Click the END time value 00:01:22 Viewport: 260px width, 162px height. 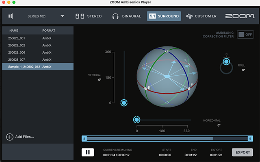pyautogui.click(x=191, y=155)
